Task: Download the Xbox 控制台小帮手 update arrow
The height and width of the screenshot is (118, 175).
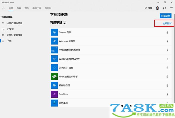Action: (167, 77)
